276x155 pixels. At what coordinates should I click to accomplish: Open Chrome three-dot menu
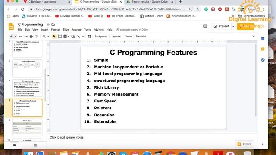263,9
